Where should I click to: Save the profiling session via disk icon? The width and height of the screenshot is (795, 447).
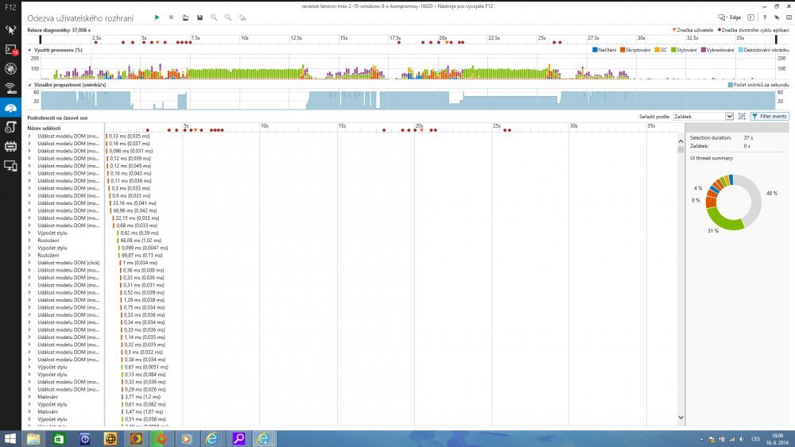(200, 17)
